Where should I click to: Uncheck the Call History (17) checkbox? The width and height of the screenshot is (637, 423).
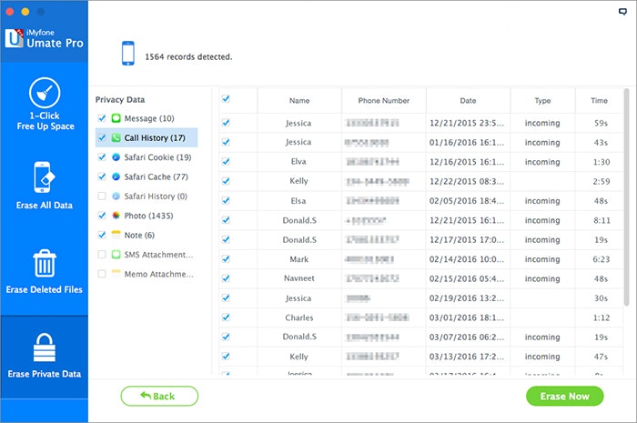point(102,137)
